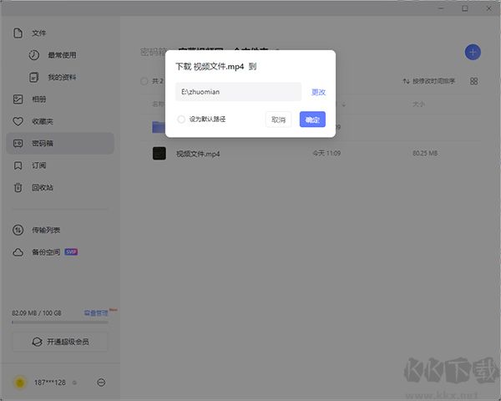The width and height of the screenshot is (501, 401).
Task: Open the 按修改时间排序 sort dropdown
Action: (x=428, y=81)
